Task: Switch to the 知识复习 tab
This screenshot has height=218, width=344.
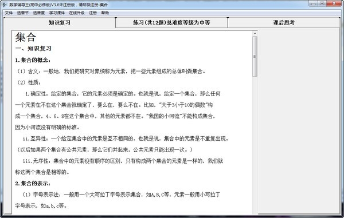Action: click(x=60, y=22)
